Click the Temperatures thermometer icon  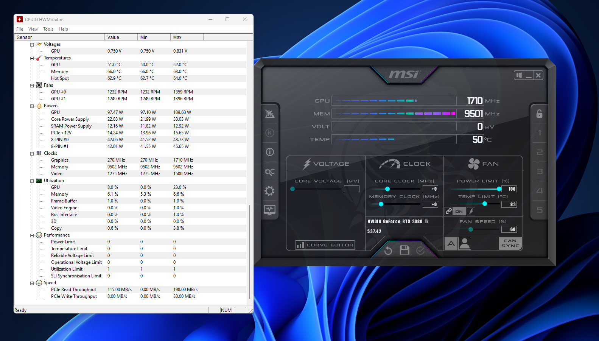pyautogui.click(x=39, y=58)
